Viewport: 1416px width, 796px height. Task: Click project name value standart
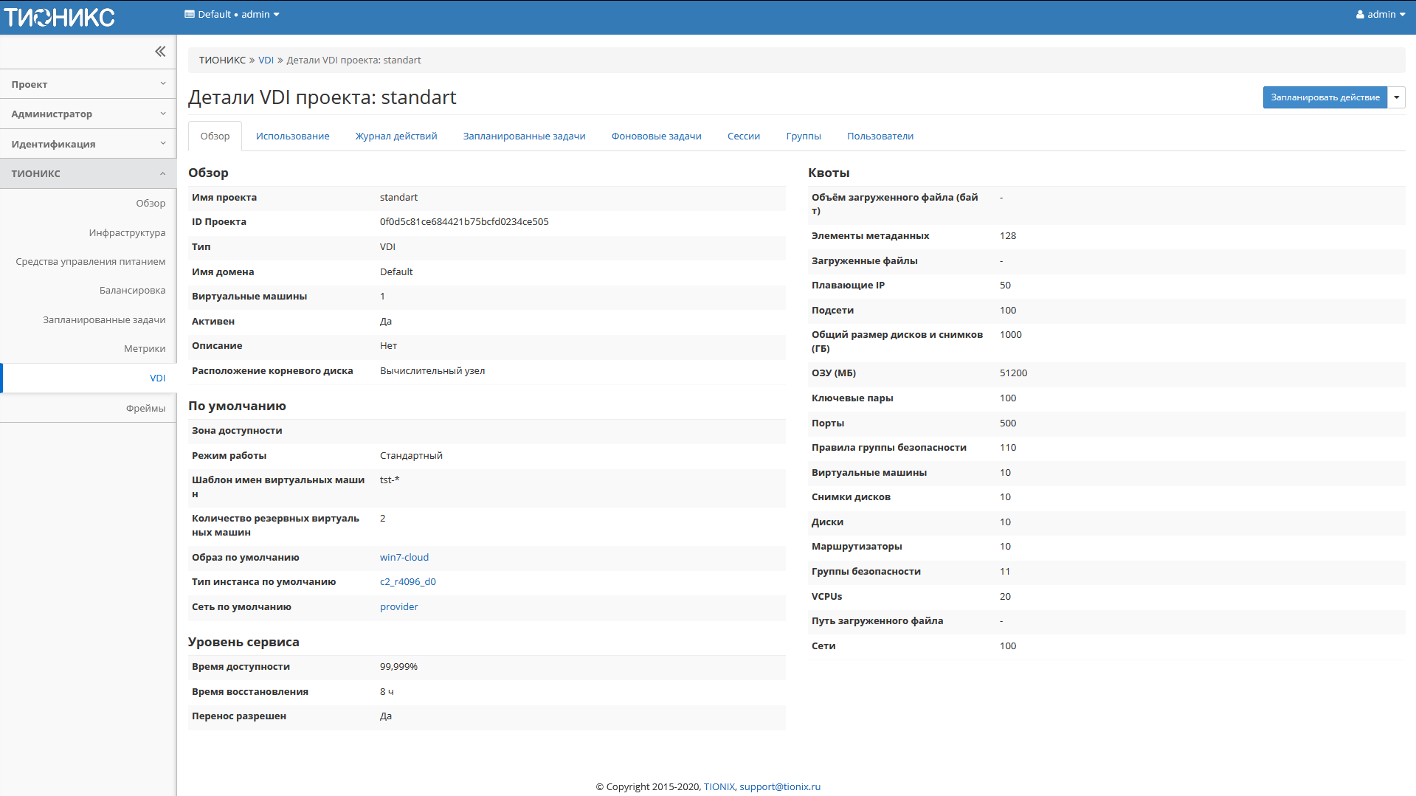(398, 197)
